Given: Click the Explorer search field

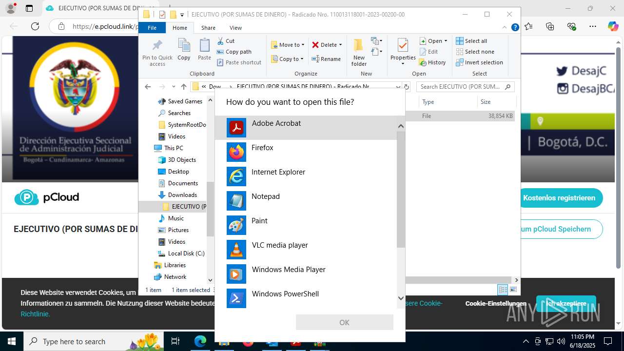Looking at the screenshot, I should 466,87.
